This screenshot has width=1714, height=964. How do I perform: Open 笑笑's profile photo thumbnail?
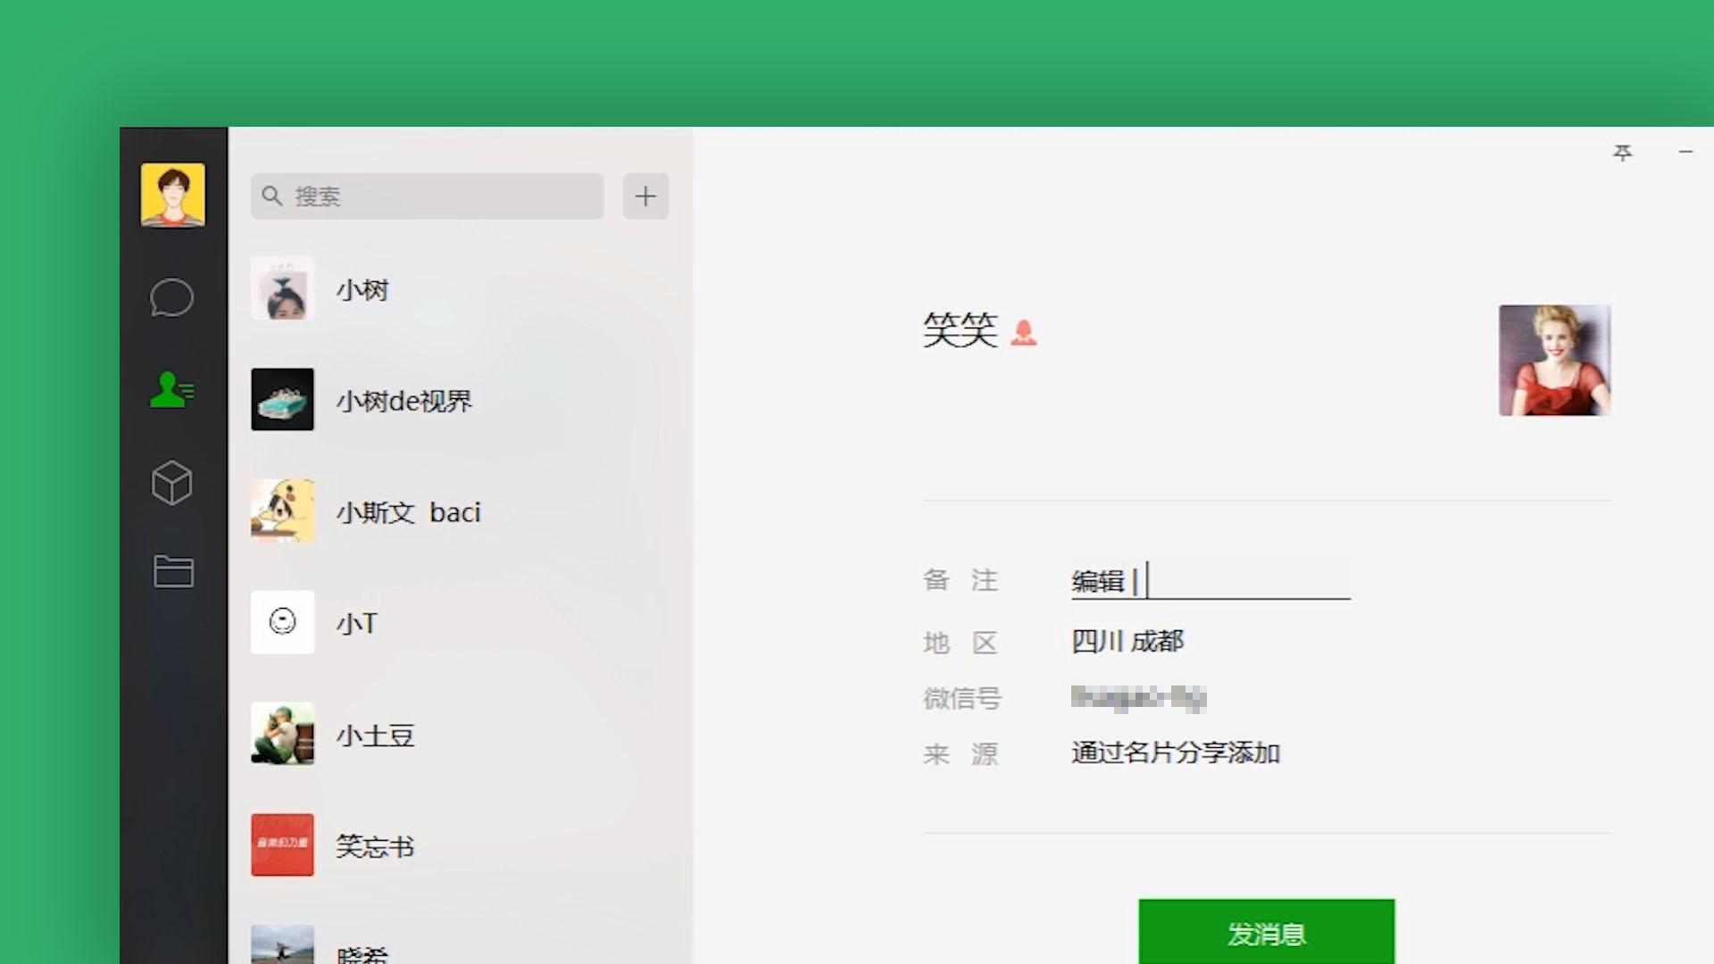(1554, 360)
